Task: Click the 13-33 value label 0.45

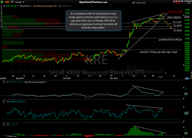Action: (x=186, y=133)
